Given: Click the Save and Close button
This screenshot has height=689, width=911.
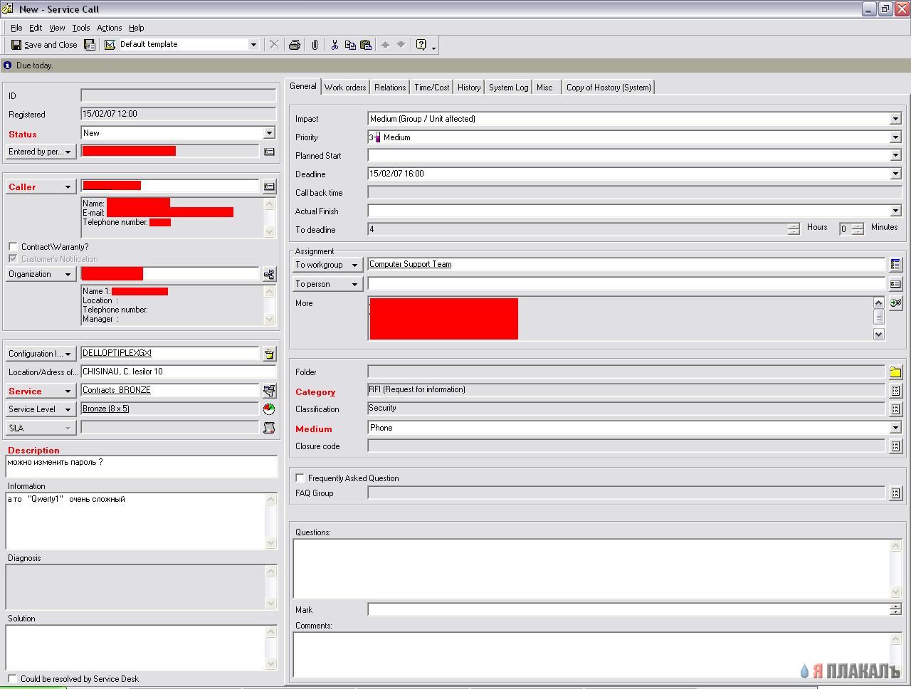Looking at the screenshot, I should 44,45.
